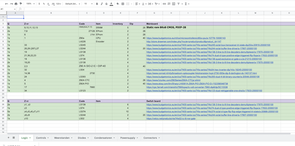This screenshot has width=295, height=146.
Task: Open the ebay Z80A-PIO link
Action: [x=187, y=84]
